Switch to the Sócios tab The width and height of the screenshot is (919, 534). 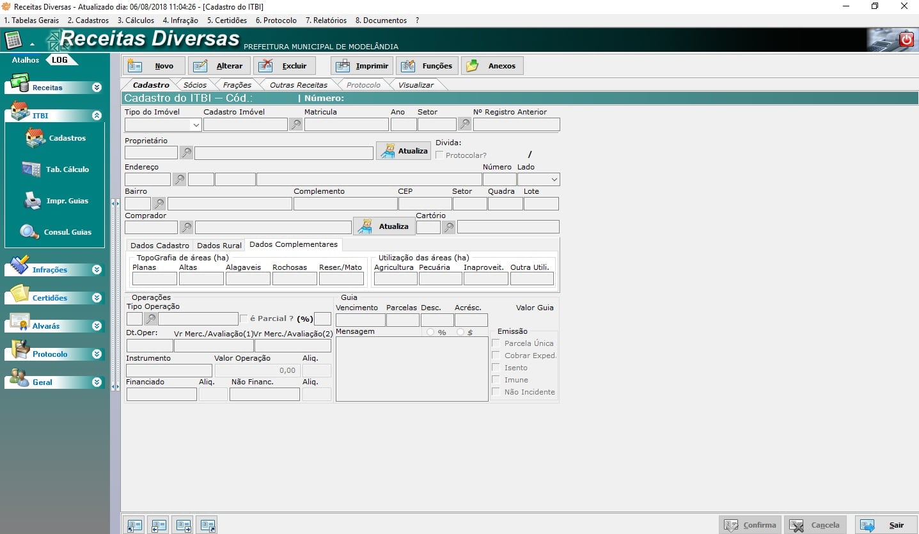[195, 85]
